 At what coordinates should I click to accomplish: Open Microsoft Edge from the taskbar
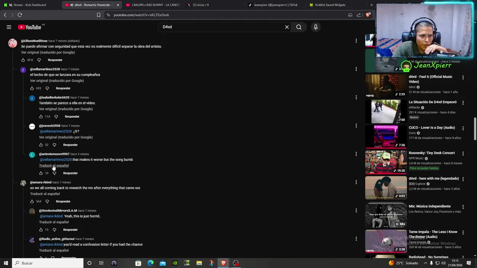point(151,263)
